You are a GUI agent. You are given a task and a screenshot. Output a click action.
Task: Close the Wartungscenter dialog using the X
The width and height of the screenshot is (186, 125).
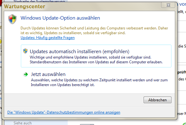pyautogui.click(x=168, y=5)
